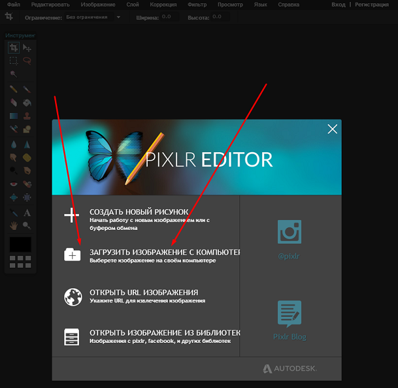
Task: Click the Регистрация sign-up link
Action: pyautogui.click(x=372, y=5)
